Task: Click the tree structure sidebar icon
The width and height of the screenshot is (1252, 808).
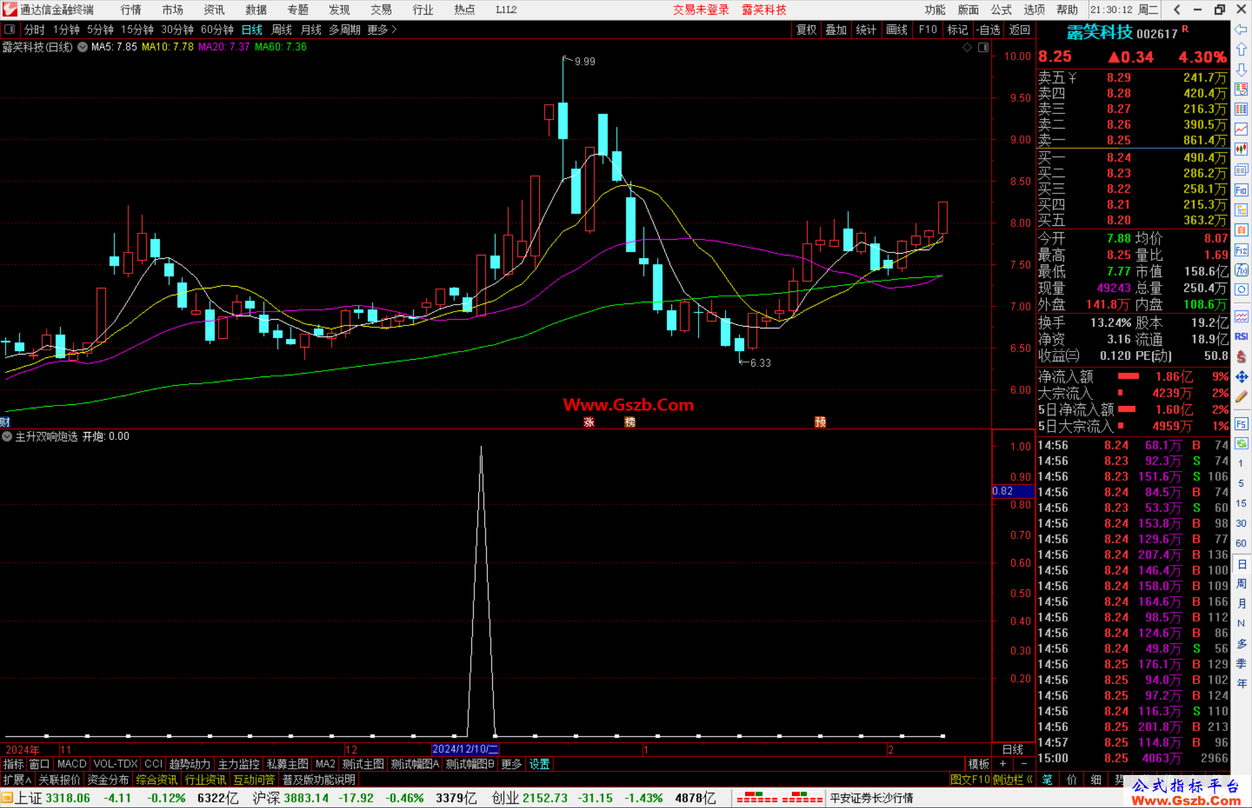Action: click(x=1241, y=210)
